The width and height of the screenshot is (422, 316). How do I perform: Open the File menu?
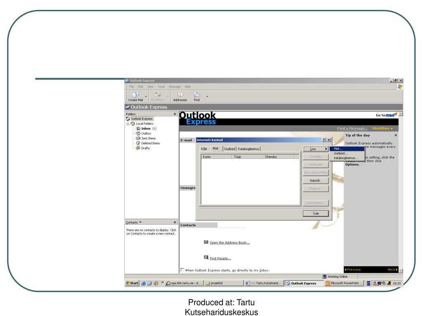pos(131,86)
